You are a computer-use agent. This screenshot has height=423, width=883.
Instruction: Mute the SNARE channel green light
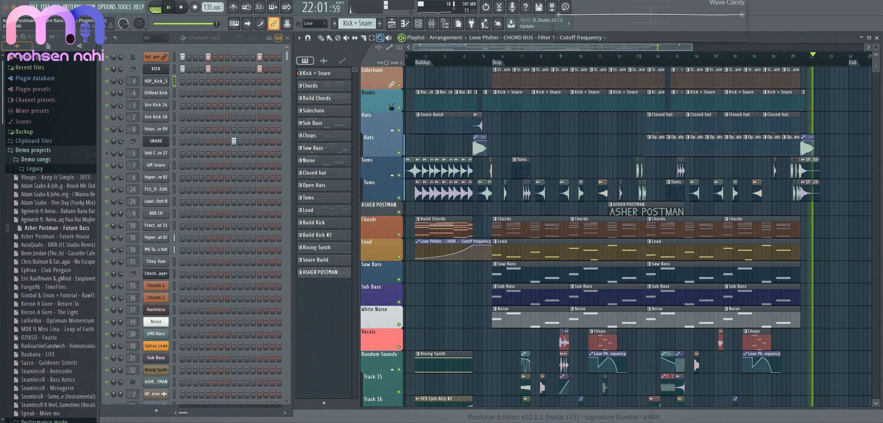click(x=106, y=141)
